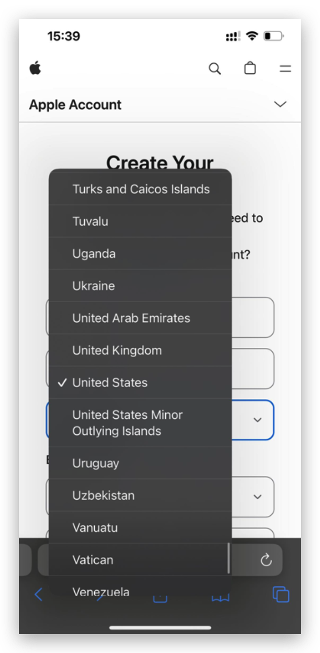Image resolution: width=320 pixels, height=653 pixels.
Task: Pick Ukraine in the country list
Action: 141,286
